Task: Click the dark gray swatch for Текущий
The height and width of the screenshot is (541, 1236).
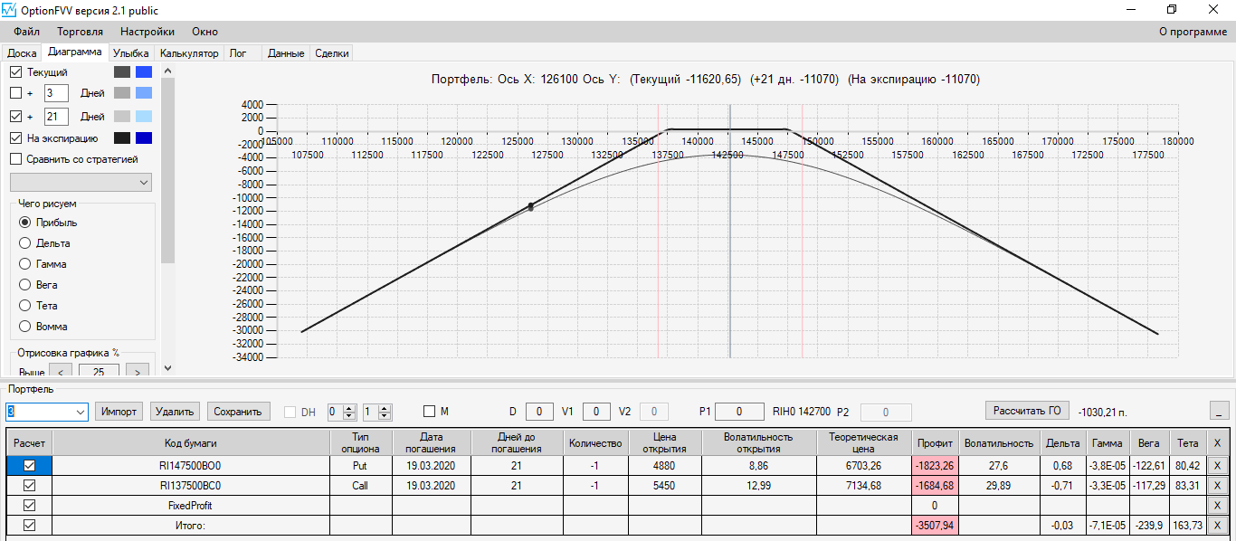Action: (x=122, y=71)
